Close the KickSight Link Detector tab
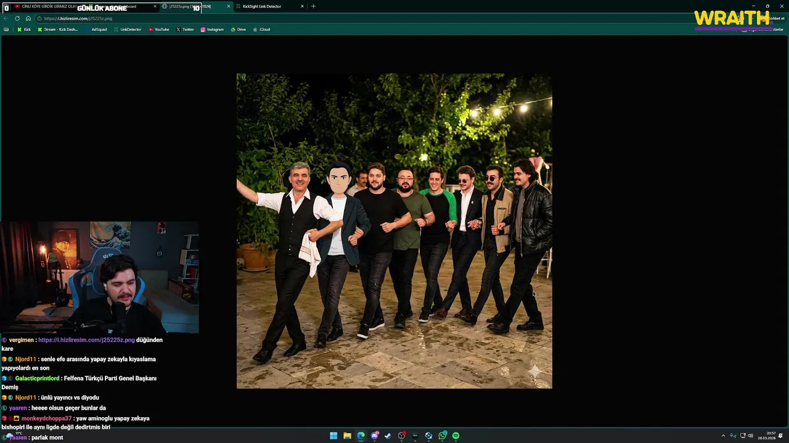Screen dimensions: 789x443 coord(302,6)
